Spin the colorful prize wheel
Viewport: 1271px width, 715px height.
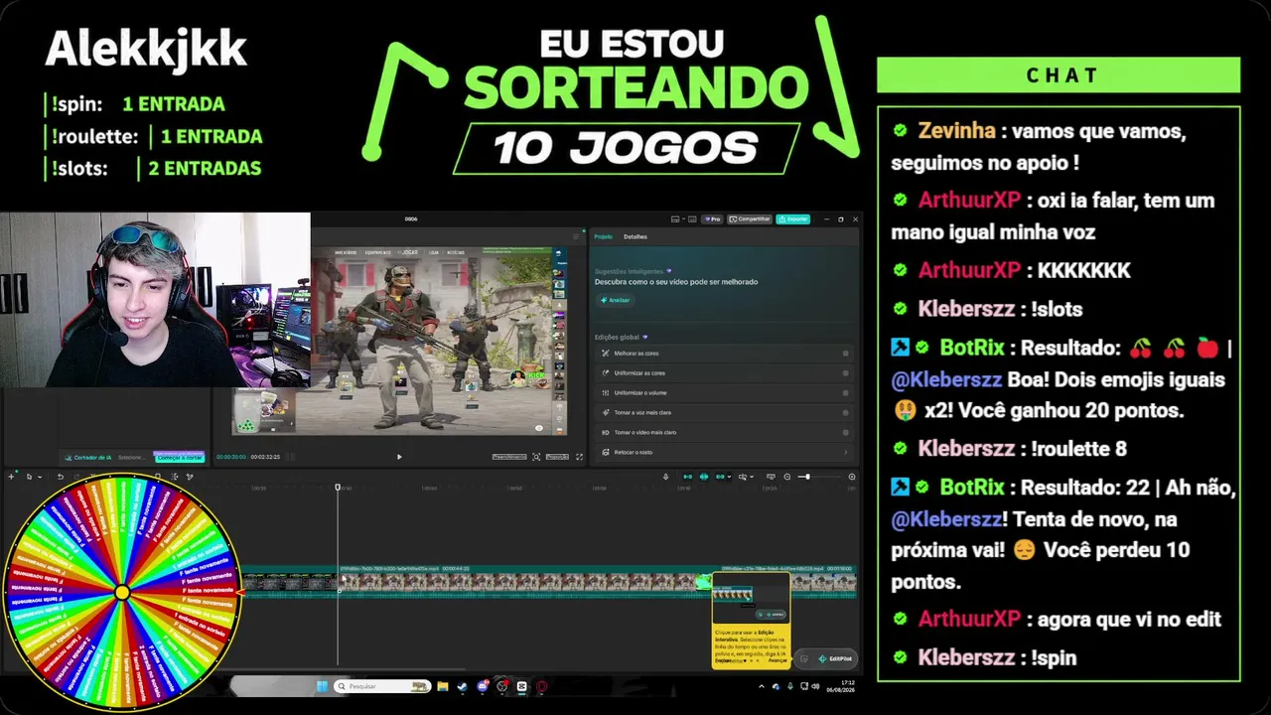click(x=122, y=593)
